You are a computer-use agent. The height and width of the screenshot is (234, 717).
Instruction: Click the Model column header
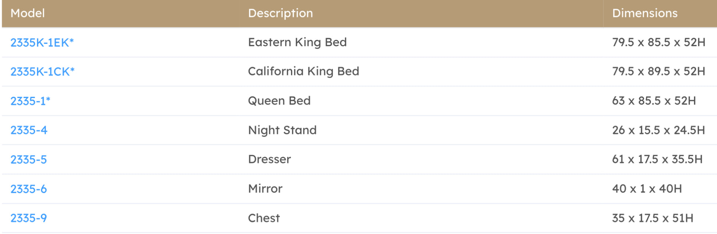click(x=28, y=13)
